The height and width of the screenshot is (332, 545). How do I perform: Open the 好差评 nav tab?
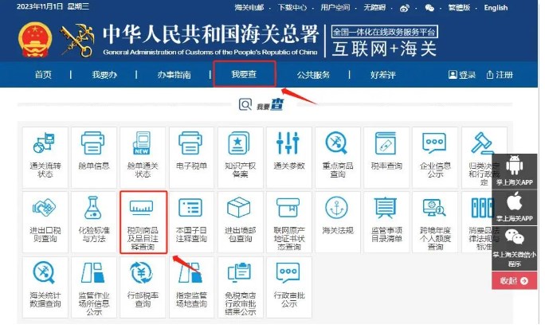382,75
